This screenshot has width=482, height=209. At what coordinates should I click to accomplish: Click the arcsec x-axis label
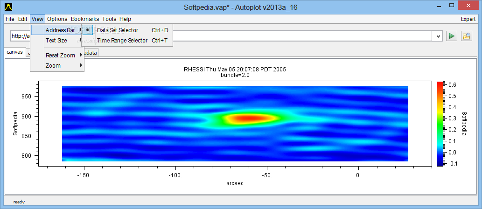(235, 183)
